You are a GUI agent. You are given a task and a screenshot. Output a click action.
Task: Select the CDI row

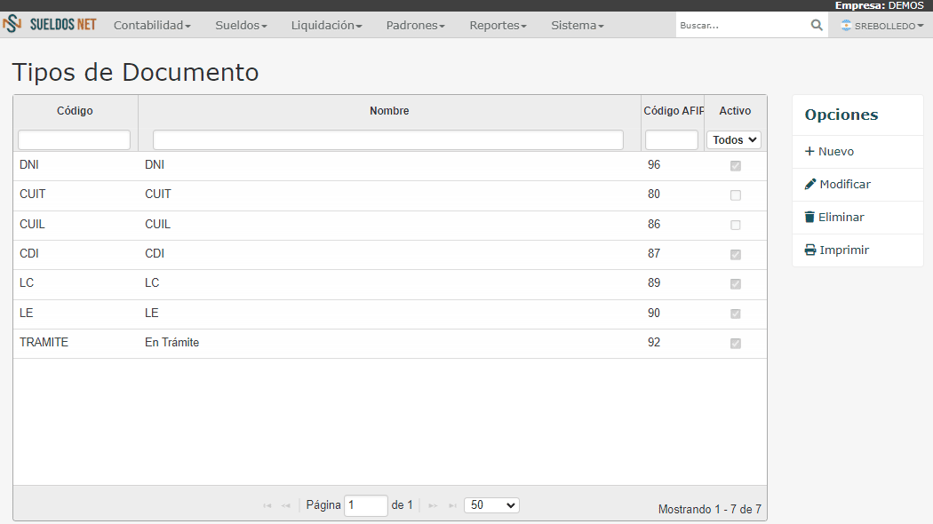pos(390,255)
